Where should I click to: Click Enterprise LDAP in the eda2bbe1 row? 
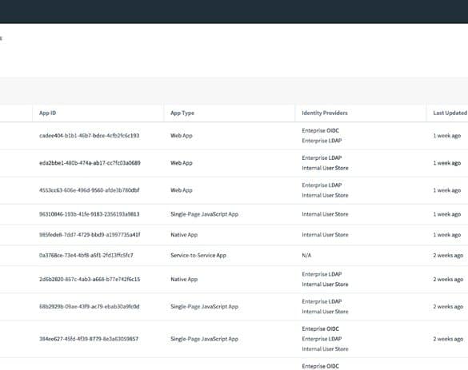322,158
